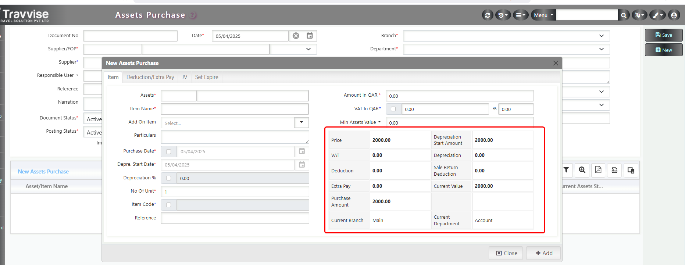Click the Date input showing 05/04/2025
The width and height of the screenshot is (685, 265).
pos(250,36)
